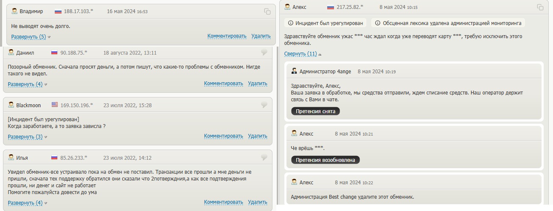Collapse the 11 comments via 'Свернуть (11)'
The width and height of the screenshot is (553, 211).
[300, 54]
